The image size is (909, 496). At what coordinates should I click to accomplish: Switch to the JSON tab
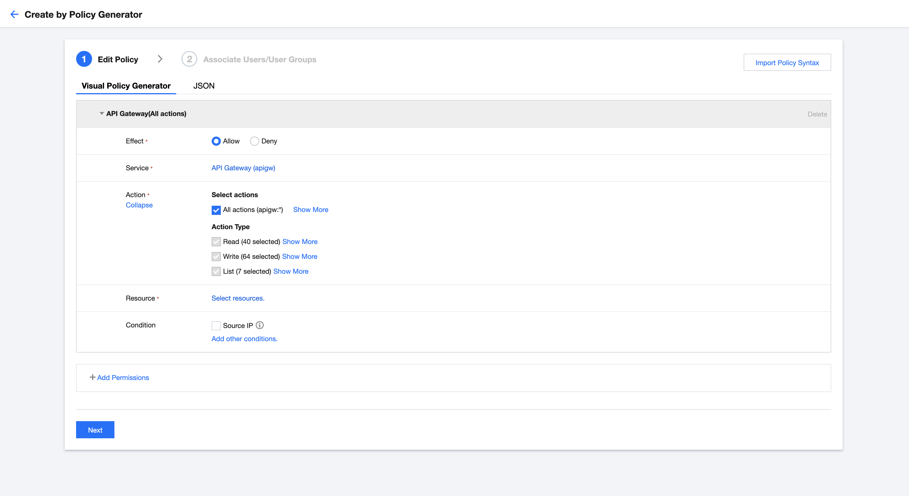click(x=204, y=86)
